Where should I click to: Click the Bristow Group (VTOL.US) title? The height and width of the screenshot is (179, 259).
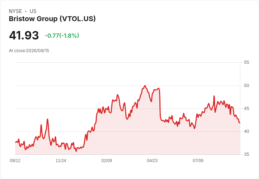(52, 19)
